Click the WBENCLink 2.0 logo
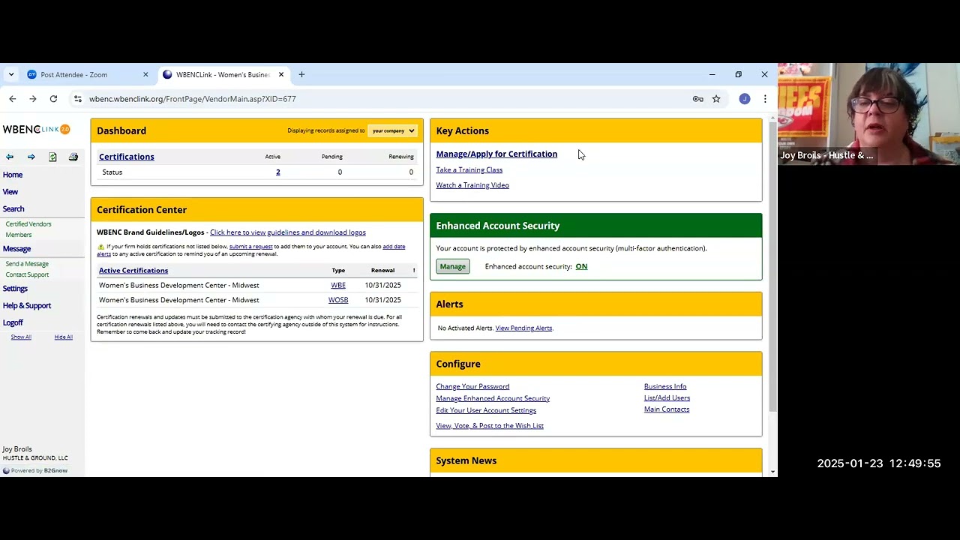 (36, 129)
